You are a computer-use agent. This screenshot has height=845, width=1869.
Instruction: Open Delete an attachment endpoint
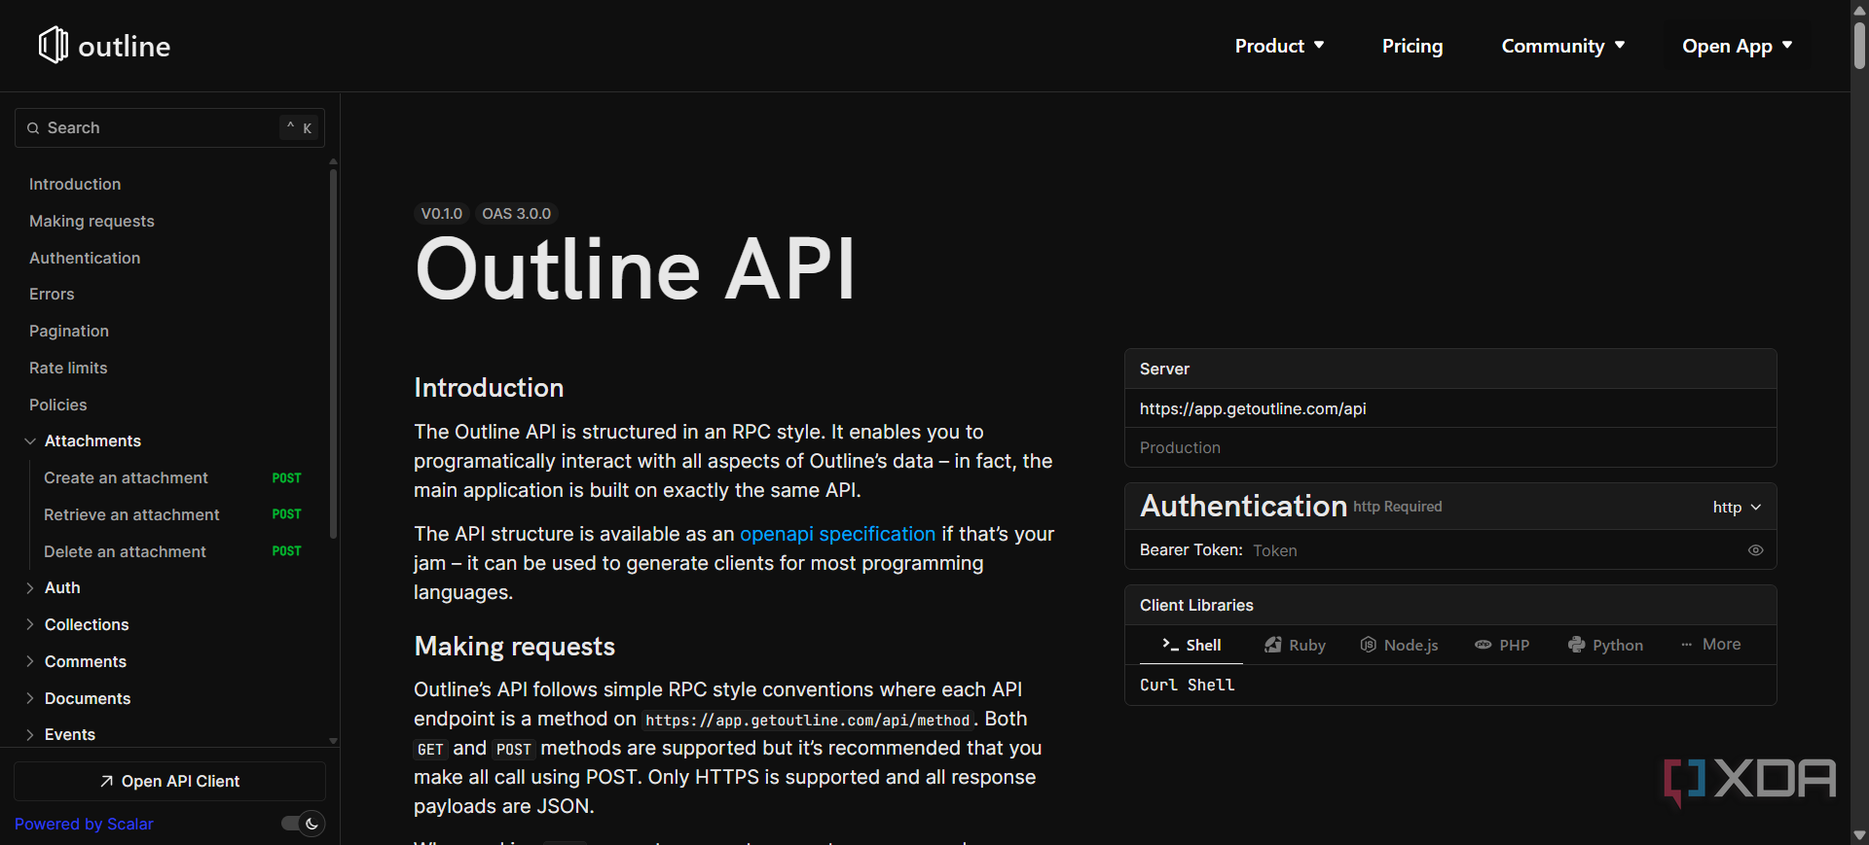pyautogui.click(x=175, y=552)
